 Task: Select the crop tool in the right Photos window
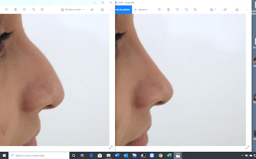click(195, 10)
